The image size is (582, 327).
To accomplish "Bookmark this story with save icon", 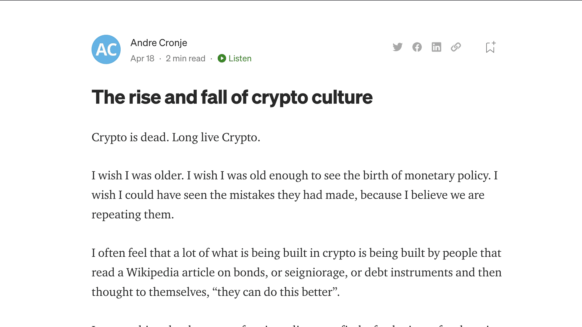I will [491, 47].
